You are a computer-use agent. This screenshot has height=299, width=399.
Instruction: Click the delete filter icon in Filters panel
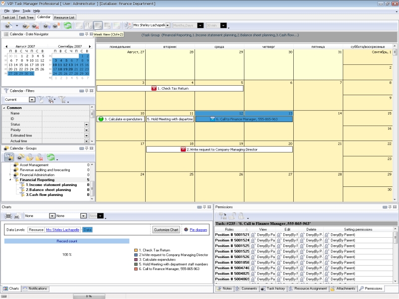coord(62,100)
